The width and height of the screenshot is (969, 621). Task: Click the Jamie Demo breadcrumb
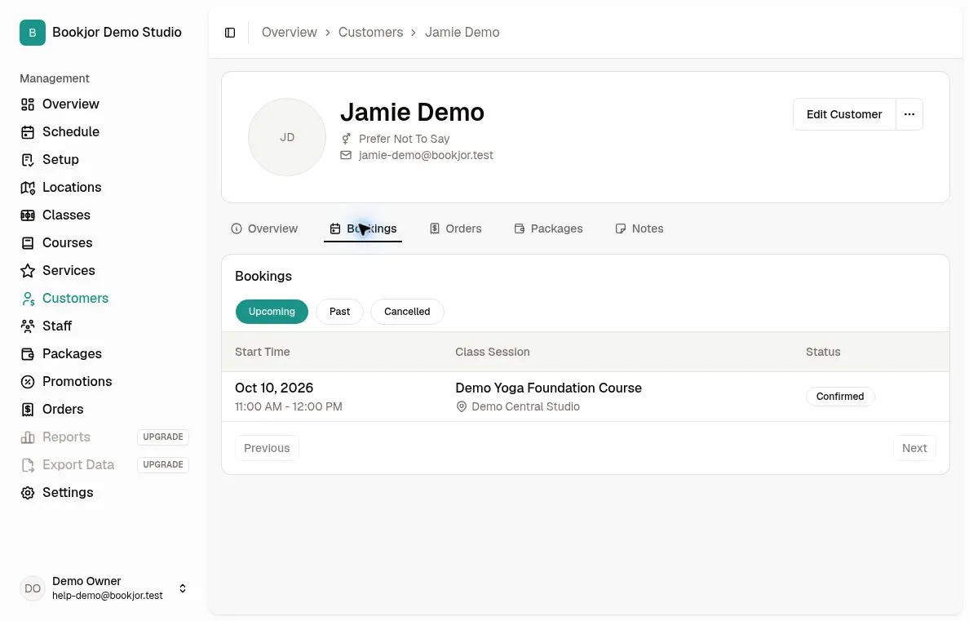coord(462,32)
